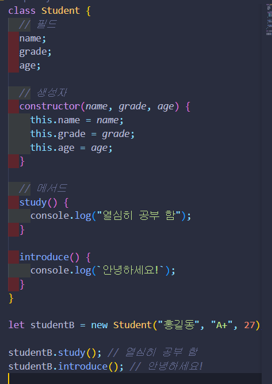This screenshot has width=272, height=384.
Task: Click the minimap code preview
Action: pos(269,20)
